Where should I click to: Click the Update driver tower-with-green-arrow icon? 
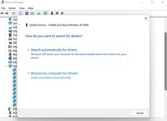[x=52, y=13]
